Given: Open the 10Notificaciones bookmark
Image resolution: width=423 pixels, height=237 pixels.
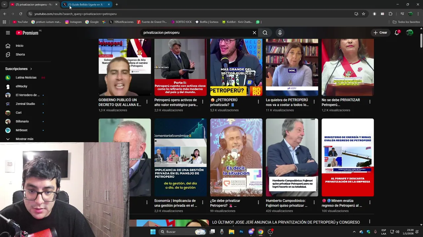Looking at the screenshot, I should tap(121, 22).
